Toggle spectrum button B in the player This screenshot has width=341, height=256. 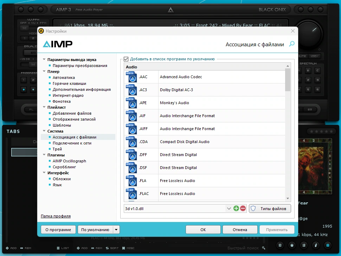308,70
